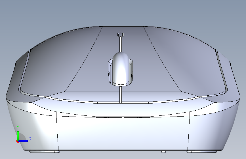Click the green Y axis arrow of the triad
Viewport: 246px width, 159px height.
click(18, 135)
